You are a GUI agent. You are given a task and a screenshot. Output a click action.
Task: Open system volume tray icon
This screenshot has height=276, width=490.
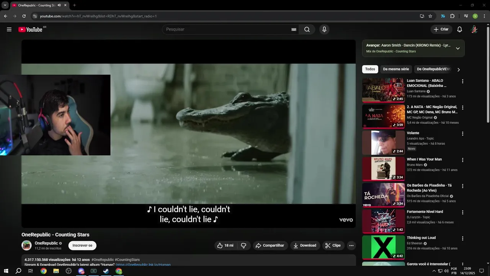click(446, 271)
